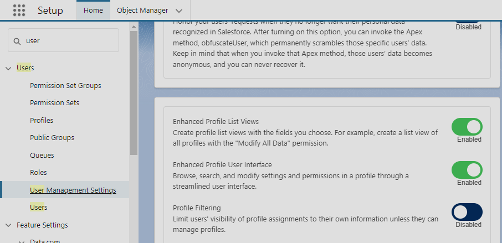Switch to the Home tab
The image size is (502, 243).
(93, 10)
